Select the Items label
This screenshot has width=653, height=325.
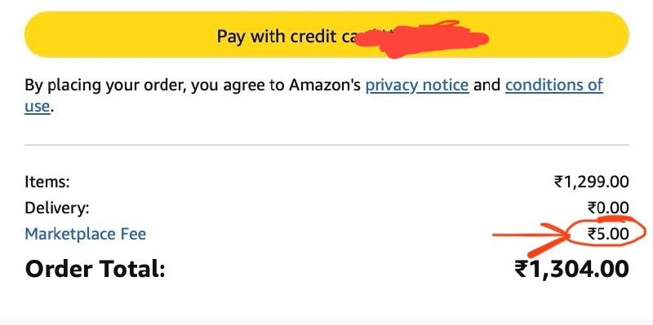tap(47, 182)
